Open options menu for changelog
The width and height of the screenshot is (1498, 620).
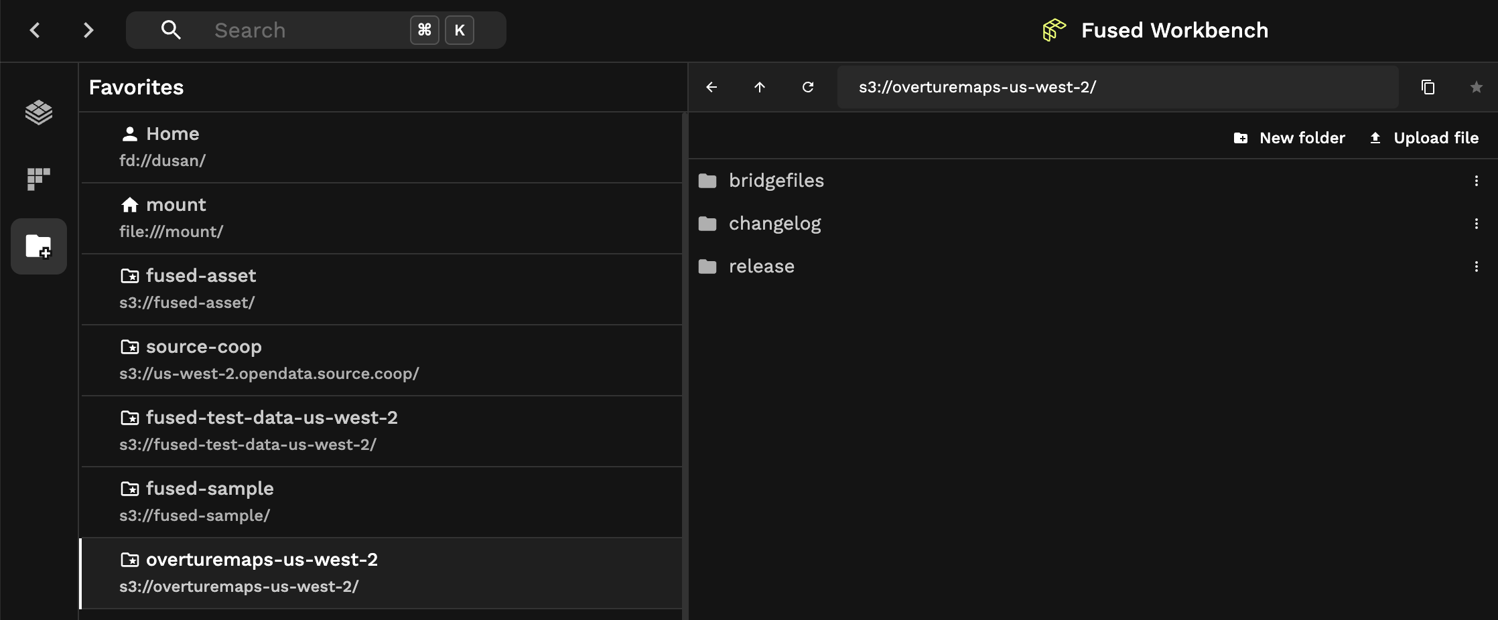click(x=1476, y=224)
